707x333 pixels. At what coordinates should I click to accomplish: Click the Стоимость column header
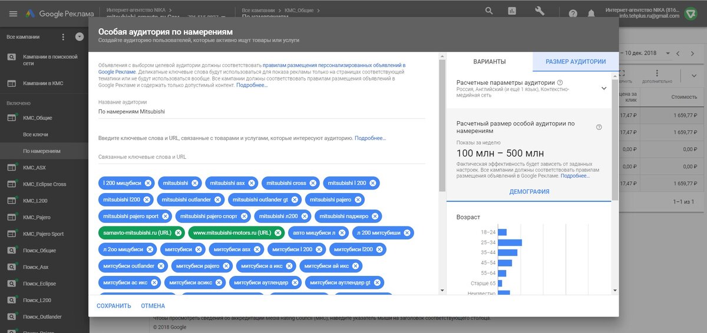[683, 97]
